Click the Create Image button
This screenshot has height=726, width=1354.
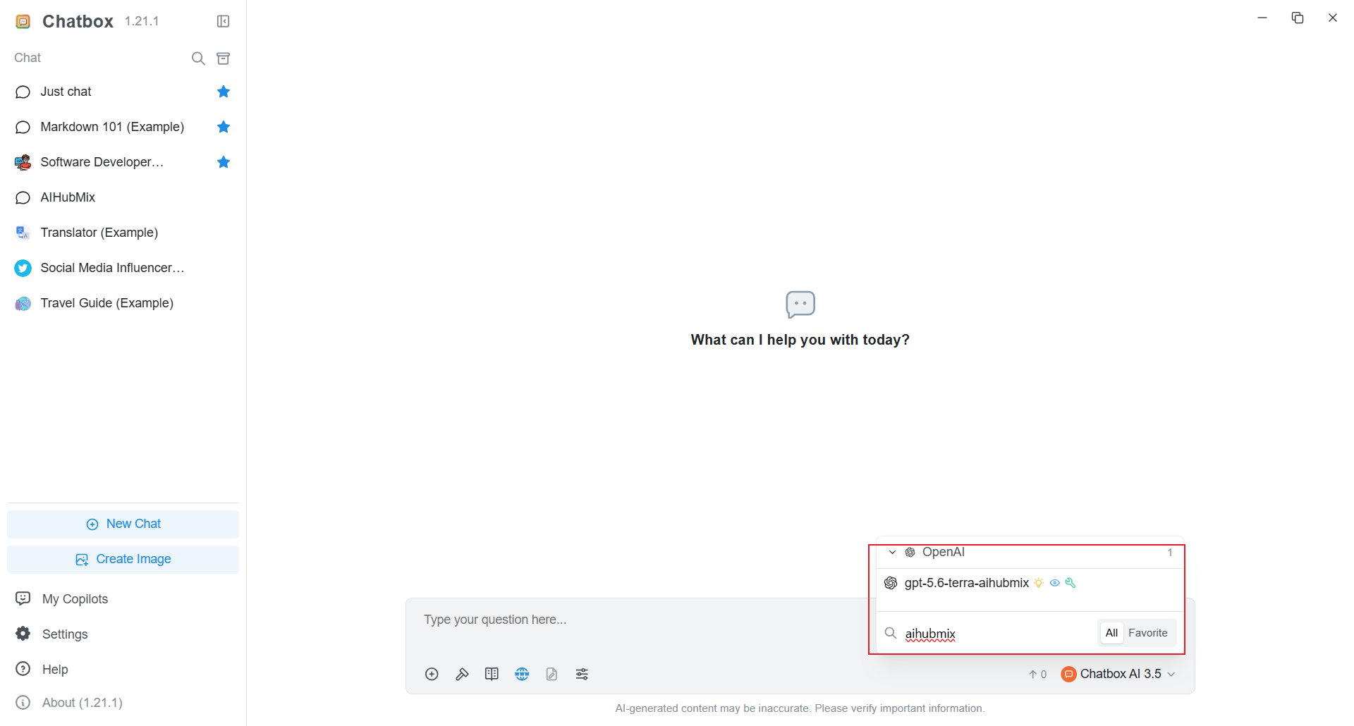[x=123, y=559]
